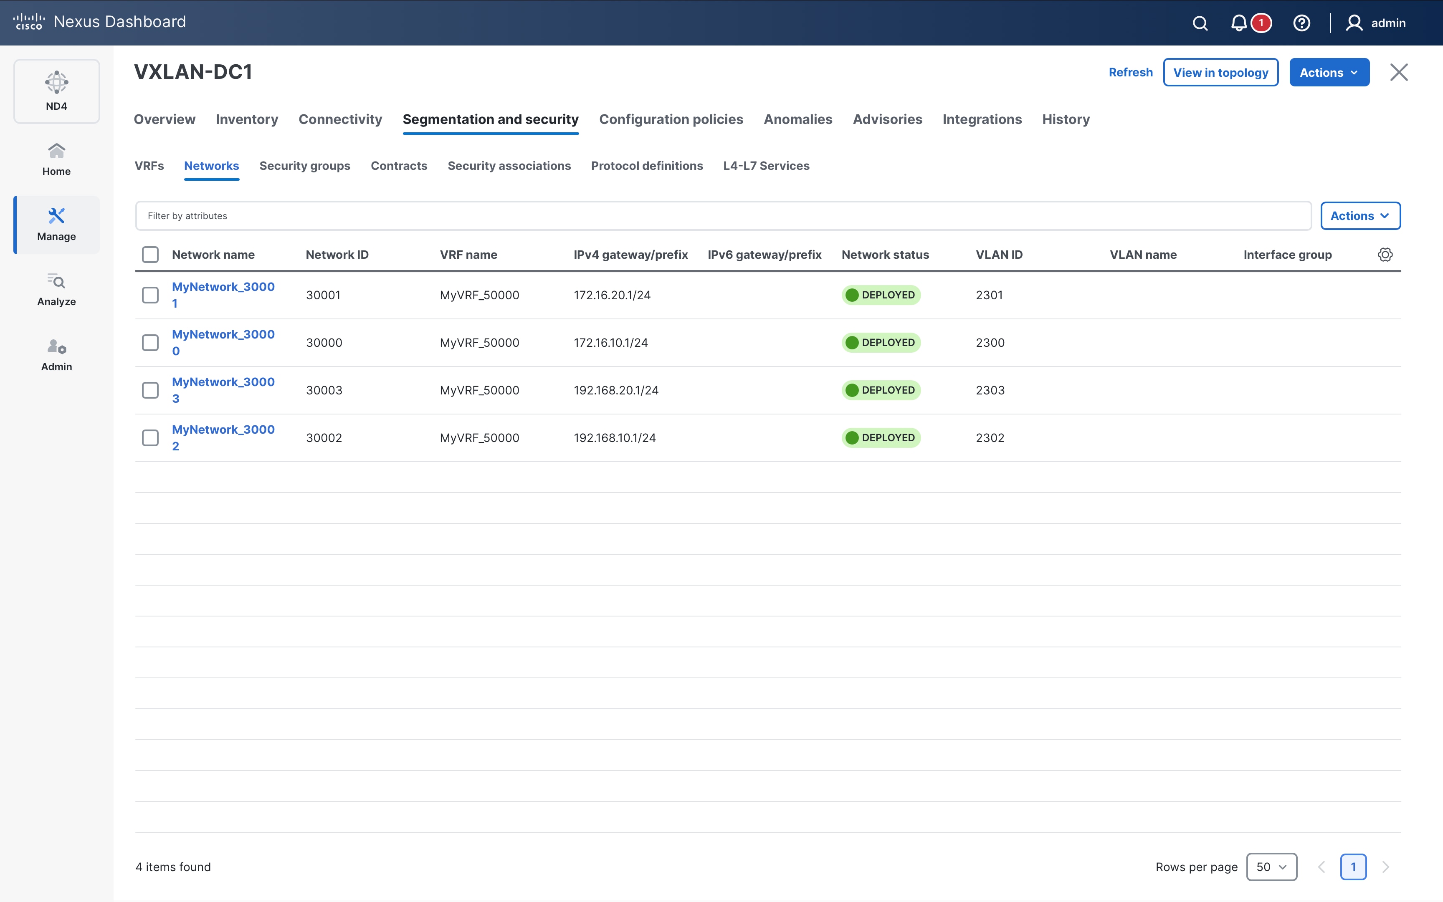This screenshot has width=1443, height=902.
Task: Click VLAN ID 2302 cell
Action: (x=990, y=438)
